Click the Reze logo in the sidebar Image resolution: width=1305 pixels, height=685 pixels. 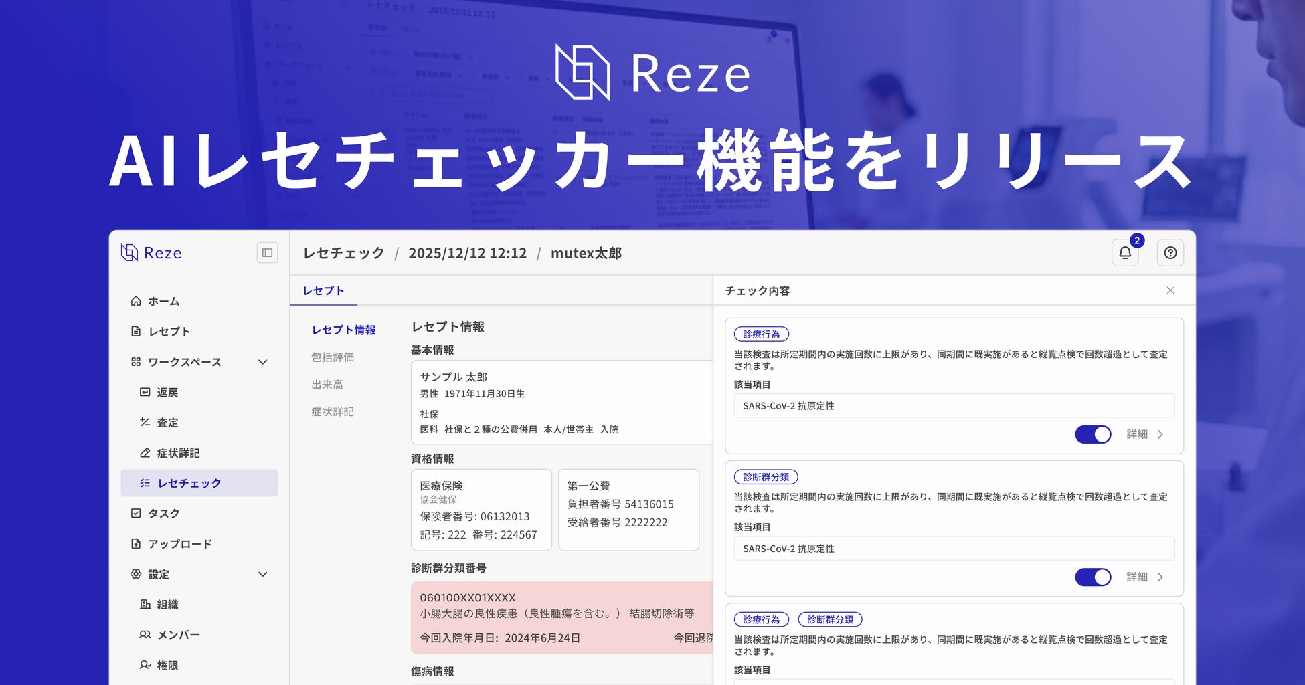151,252
